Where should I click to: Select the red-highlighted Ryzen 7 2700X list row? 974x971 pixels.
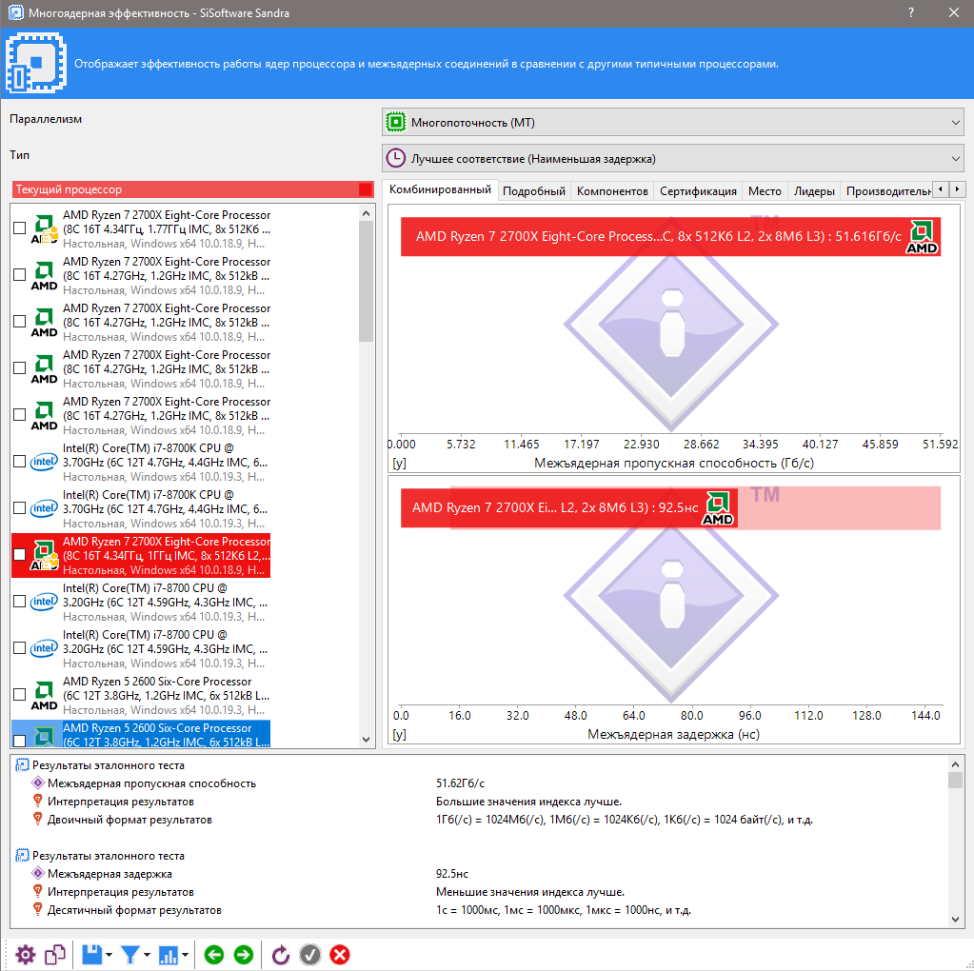click(141, 555)
